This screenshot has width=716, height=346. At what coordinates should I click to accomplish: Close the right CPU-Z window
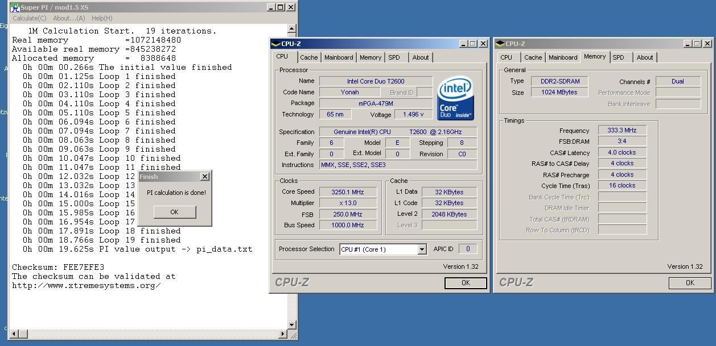pos(707,44)
